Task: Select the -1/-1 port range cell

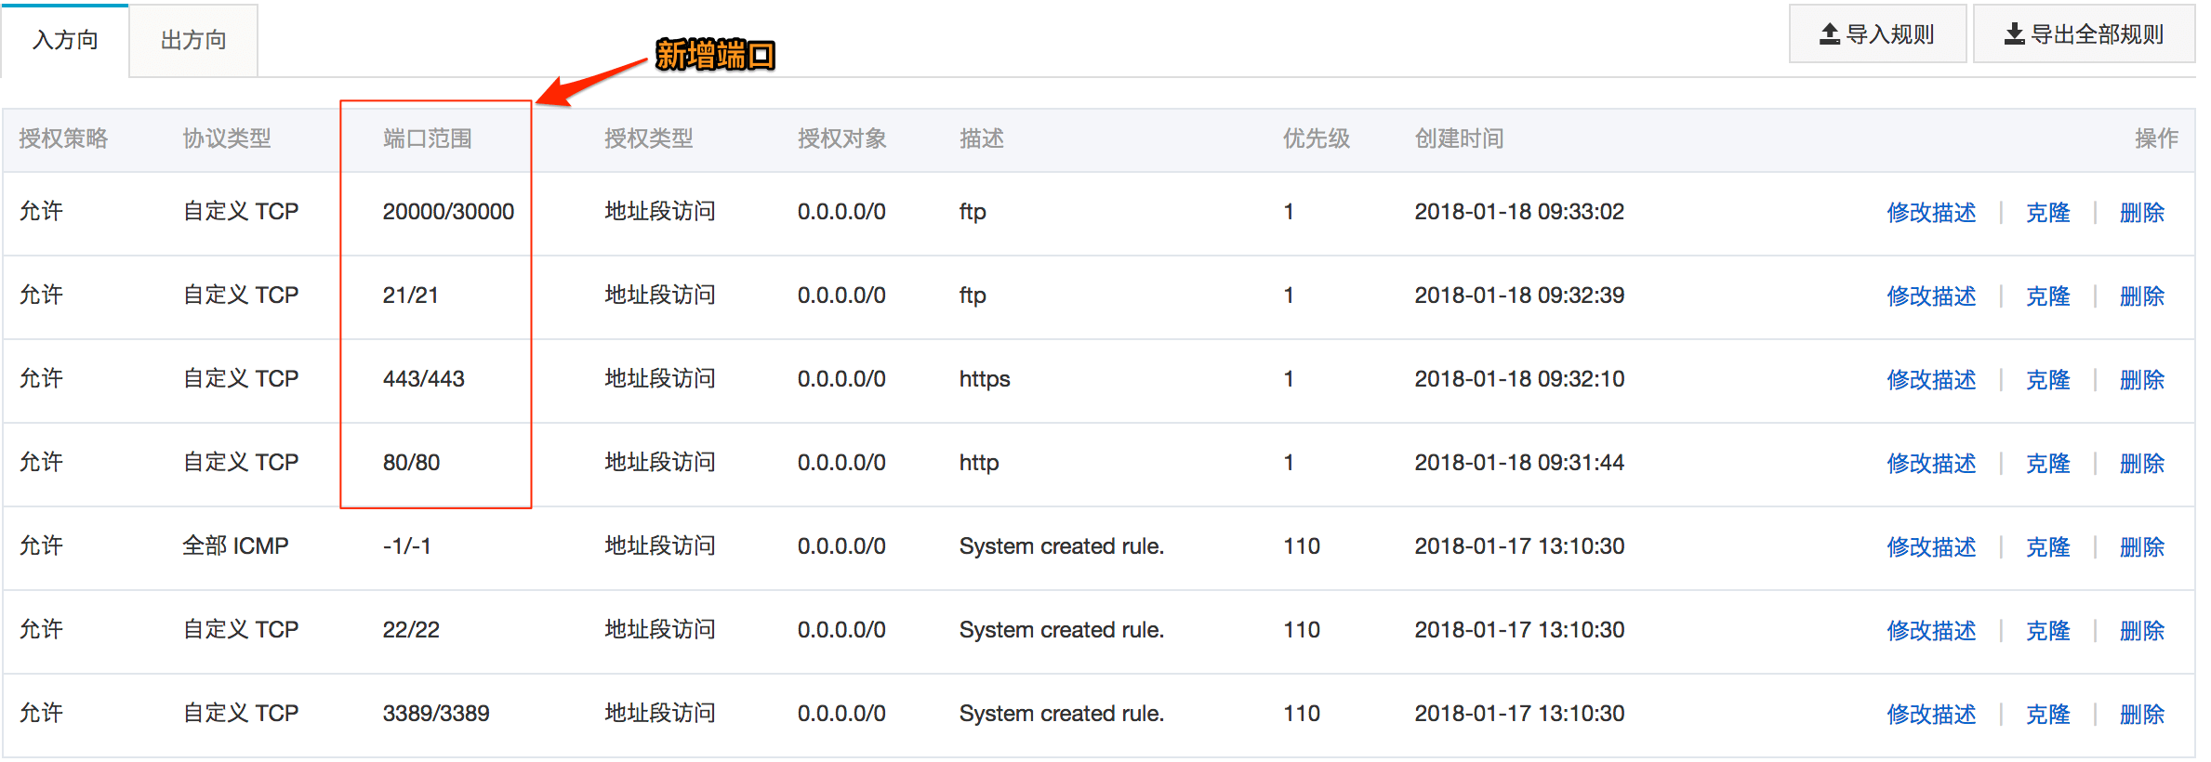Action: pyautogui.click(x=406, y=546)
